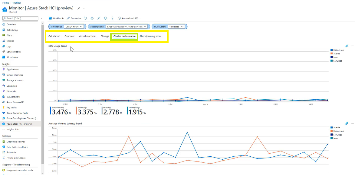Open the Workbooks gallery
Viewport: 355px width, 176px height.
pyautogui.click(x=56, y=18)
